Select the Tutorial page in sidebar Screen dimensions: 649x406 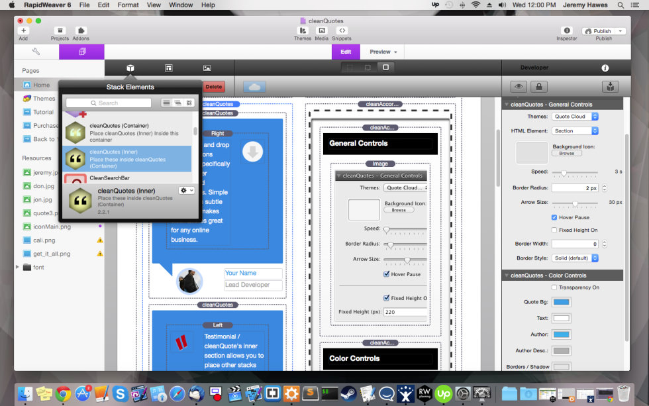43,112
